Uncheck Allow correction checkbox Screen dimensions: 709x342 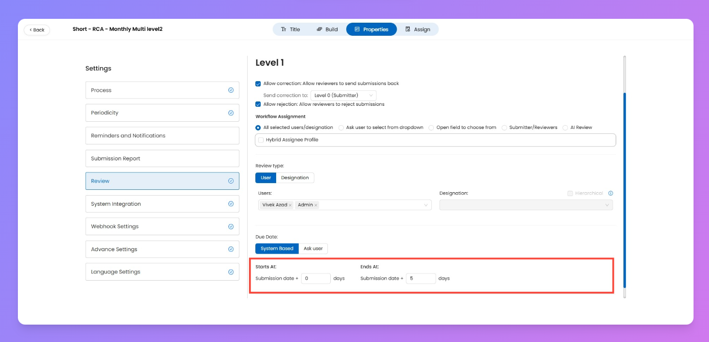258,84
